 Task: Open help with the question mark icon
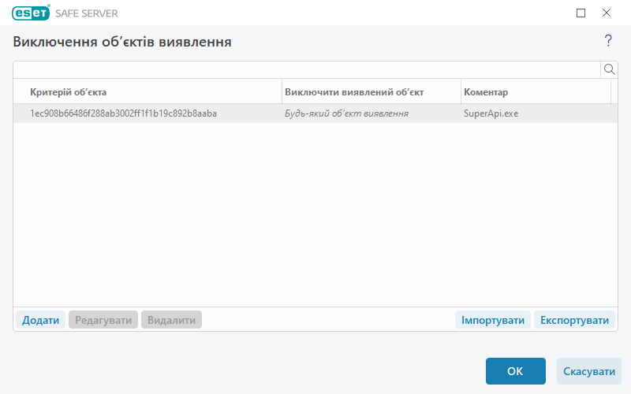tap(608, 41)
